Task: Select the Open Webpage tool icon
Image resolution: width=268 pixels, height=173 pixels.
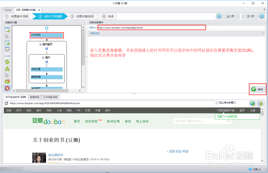Action: pos(7,30)
